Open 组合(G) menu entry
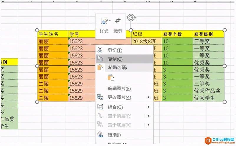The image size is (236, 146). coord(115,107)
